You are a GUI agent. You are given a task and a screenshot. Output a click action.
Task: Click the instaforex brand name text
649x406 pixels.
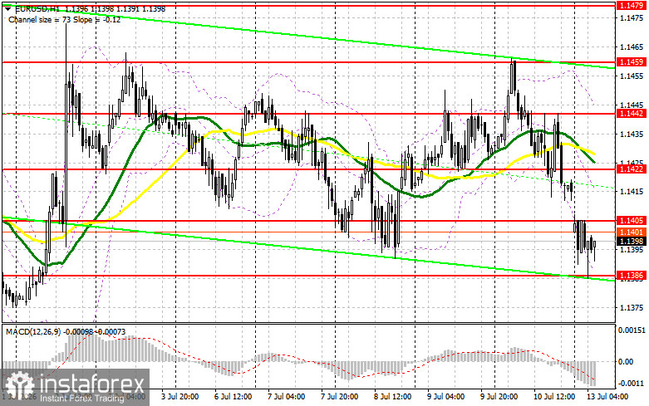92,384
